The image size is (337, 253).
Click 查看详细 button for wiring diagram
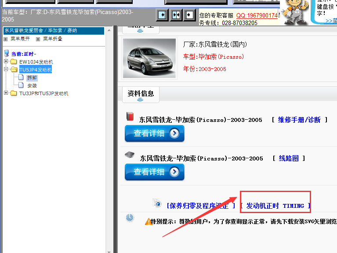(155, 172)
